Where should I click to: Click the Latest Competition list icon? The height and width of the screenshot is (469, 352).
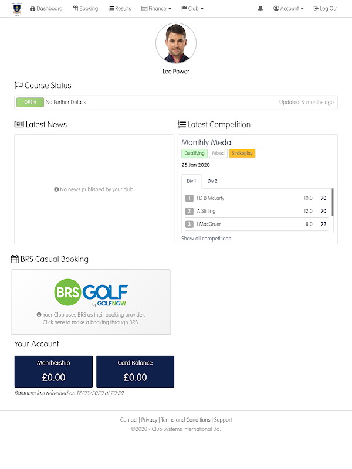[182, 124]
